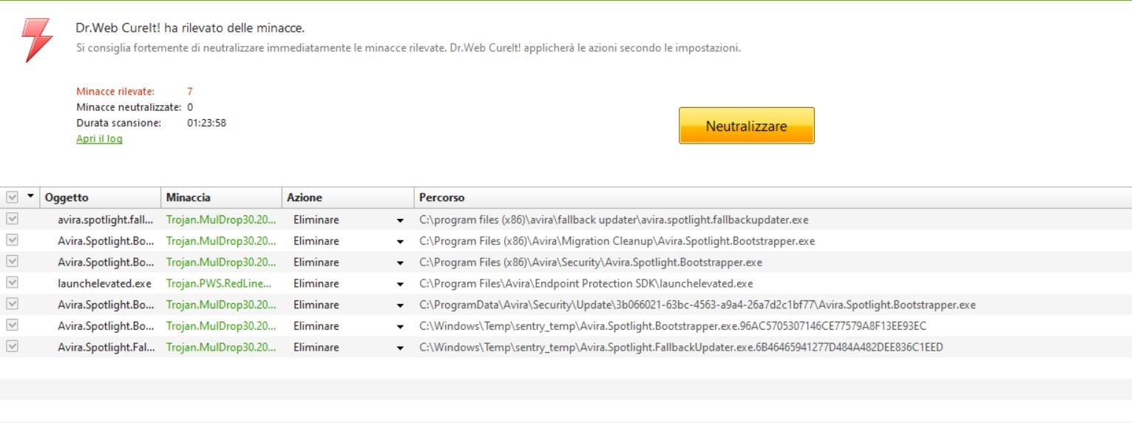This screenshot has width=1132, height=423.
Task: Open the arrow menu beside select-all checkbox
Action: (30, 197)
